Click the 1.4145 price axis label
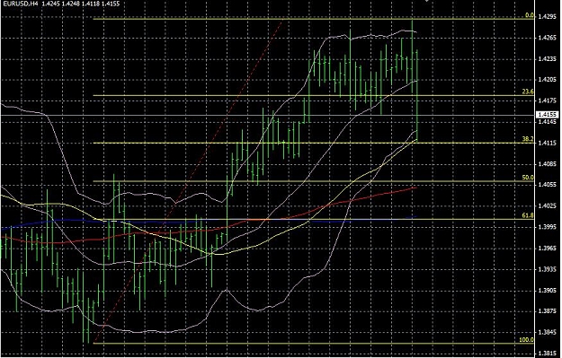The height and width of the screenshot is (358, 562). 548,122
